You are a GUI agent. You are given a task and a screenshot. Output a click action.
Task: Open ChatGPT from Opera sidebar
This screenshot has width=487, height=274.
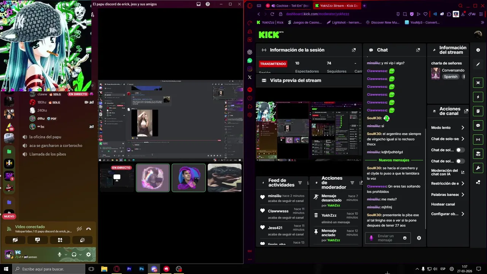pyautogui.click(x=250, y=52)
